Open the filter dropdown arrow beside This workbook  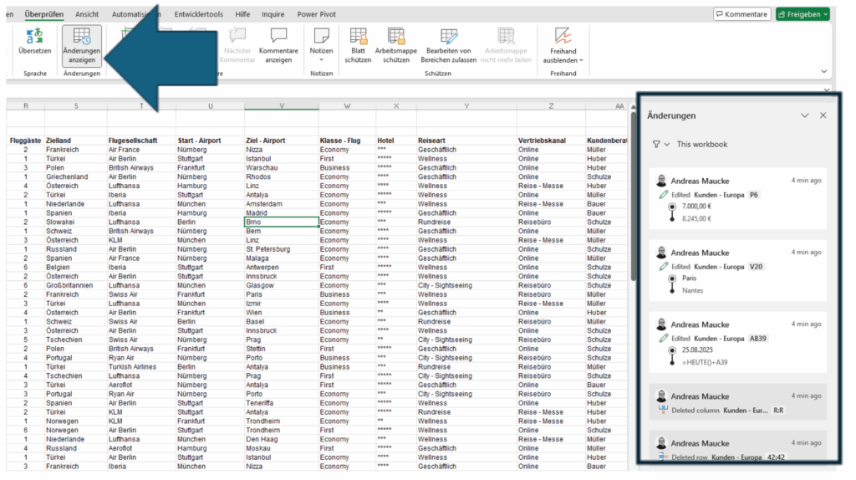pyautogui.click(x=666, y=145)
